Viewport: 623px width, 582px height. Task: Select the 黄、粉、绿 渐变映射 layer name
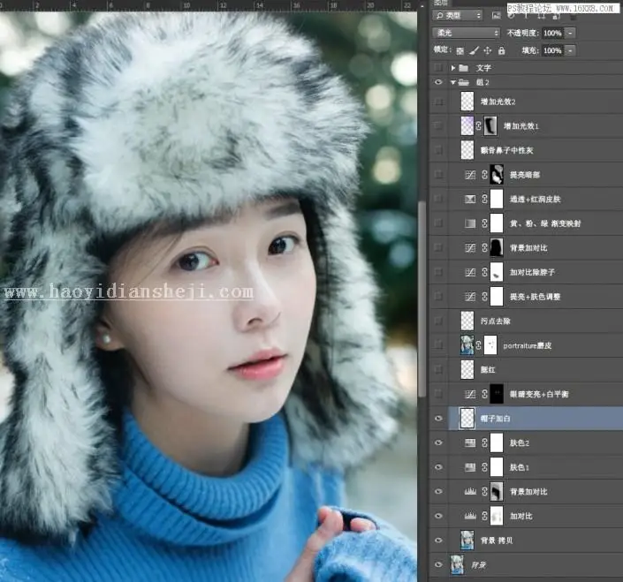(x=545, y=223)
